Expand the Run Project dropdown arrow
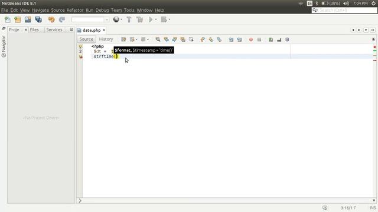The height and width of the screenshot is (212, 378). [x=156, y=19]
